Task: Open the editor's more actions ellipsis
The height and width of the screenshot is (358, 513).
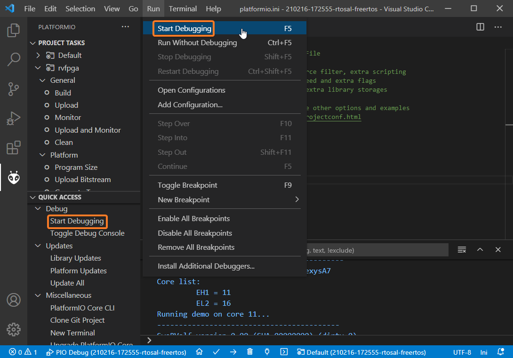Action: (x=498, y=27)
